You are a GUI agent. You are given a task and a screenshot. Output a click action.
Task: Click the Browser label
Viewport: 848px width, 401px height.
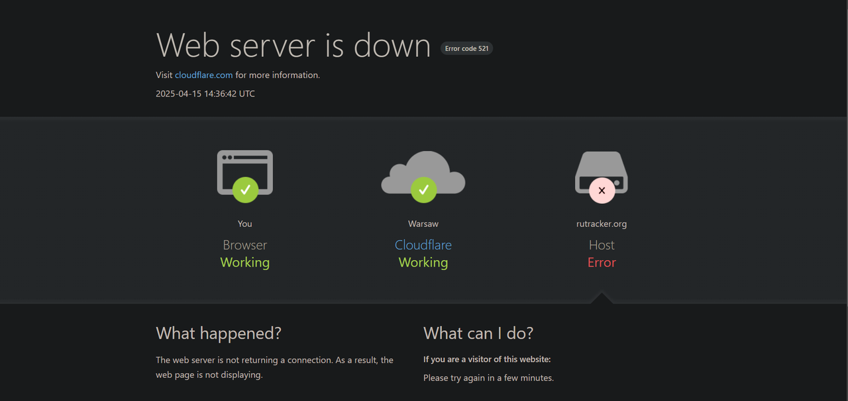click(x=245, y=245)
